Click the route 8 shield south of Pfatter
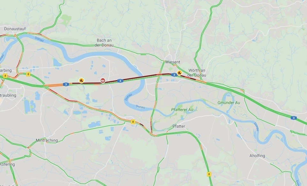 click(x=209, y=174)
